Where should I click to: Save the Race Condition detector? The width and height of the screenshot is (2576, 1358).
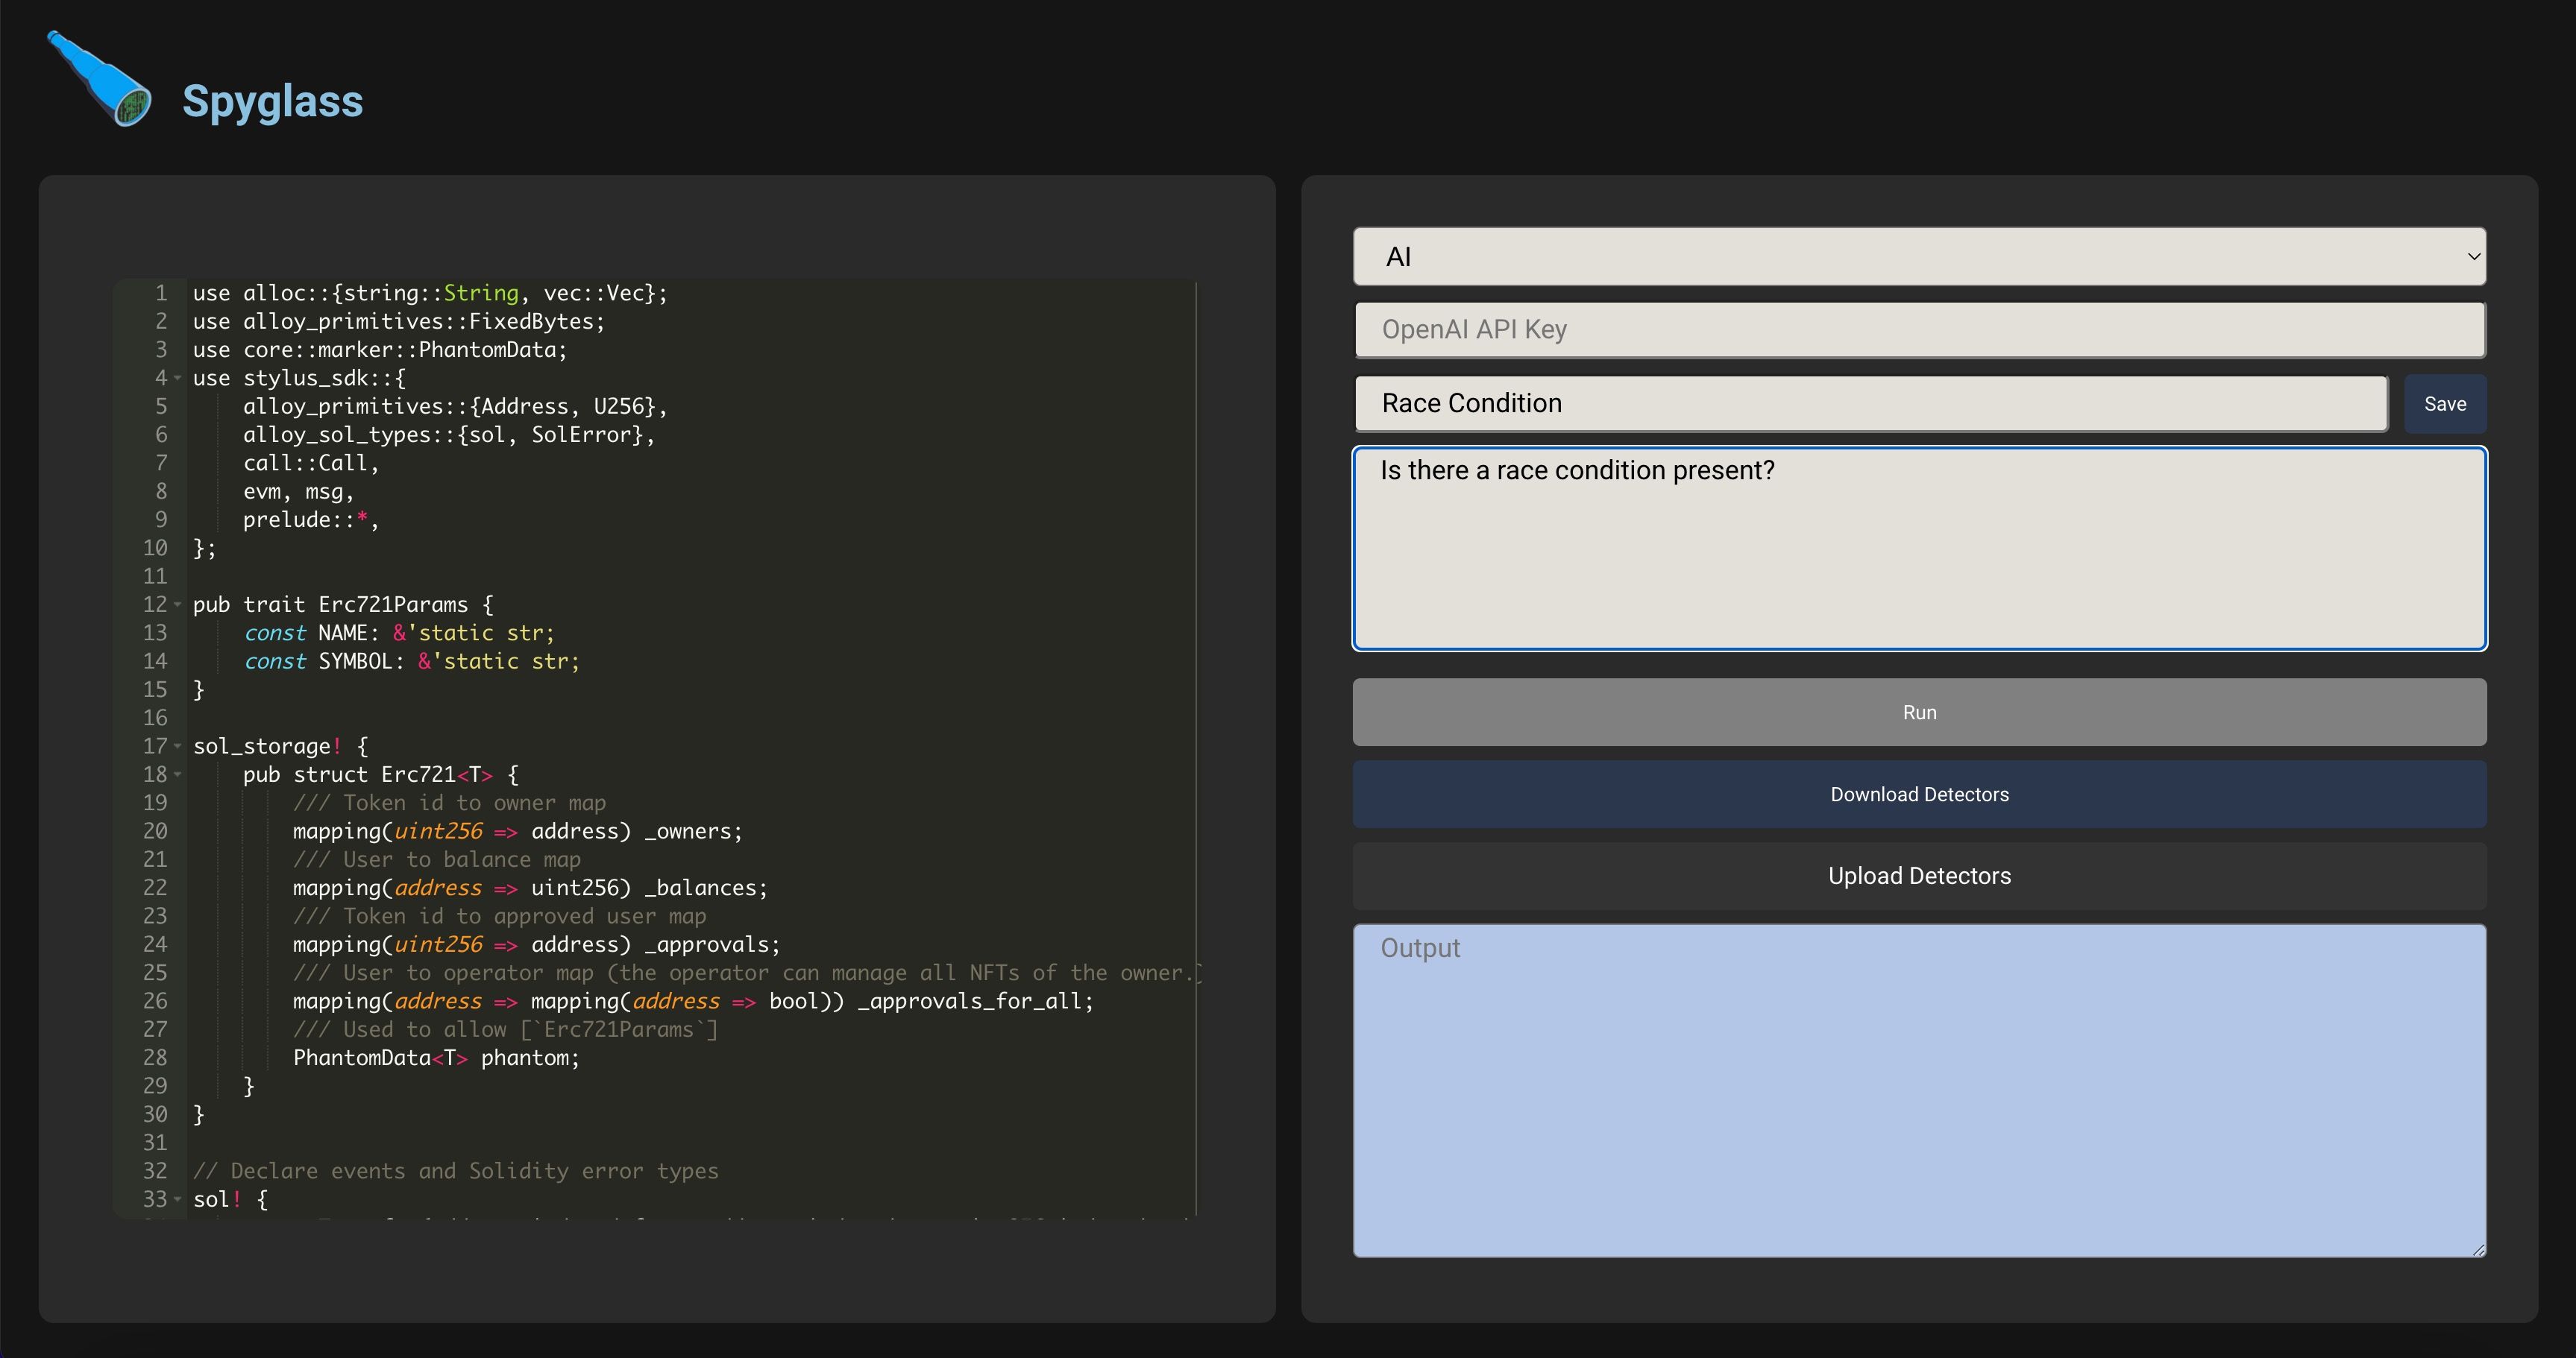tap(2444, 404)
